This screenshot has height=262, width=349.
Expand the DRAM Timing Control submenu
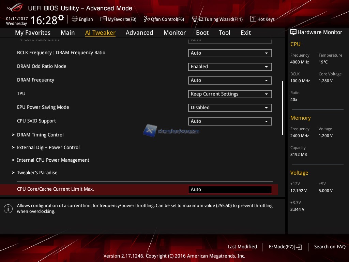tap(40, 135)
